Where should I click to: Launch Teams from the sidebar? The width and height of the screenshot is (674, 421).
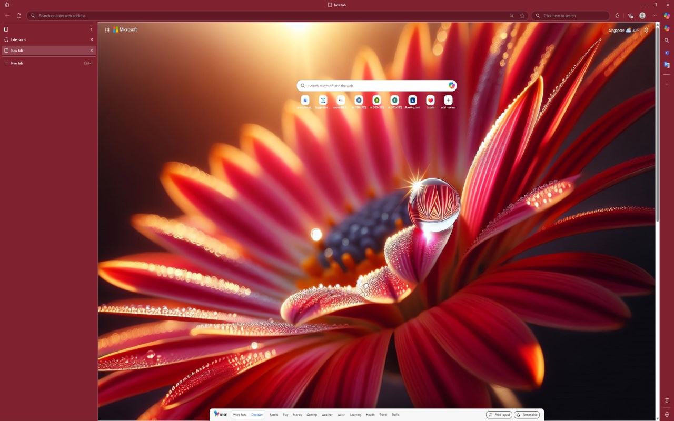pos(667,53)
